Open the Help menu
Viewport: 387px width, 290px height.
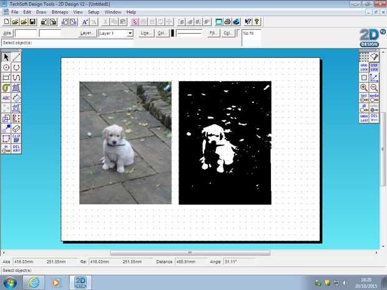click(x=131, y=12)
